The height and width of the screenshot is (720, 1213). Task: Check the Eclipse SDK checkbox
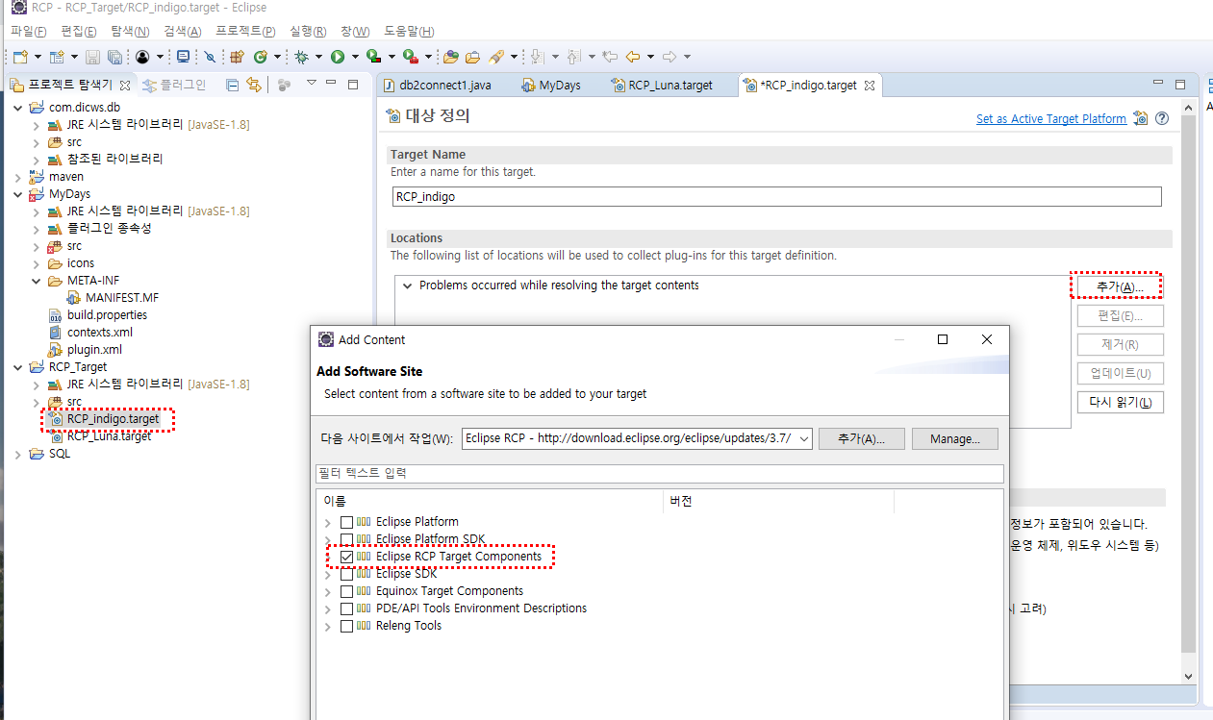pos(346,574)
